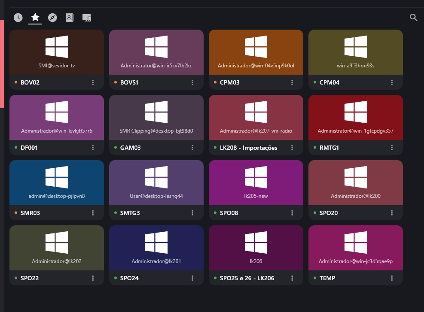Click the SPO20 session name
The width and height of the screenshot is (424, 312).
click(x=329, y=213)
